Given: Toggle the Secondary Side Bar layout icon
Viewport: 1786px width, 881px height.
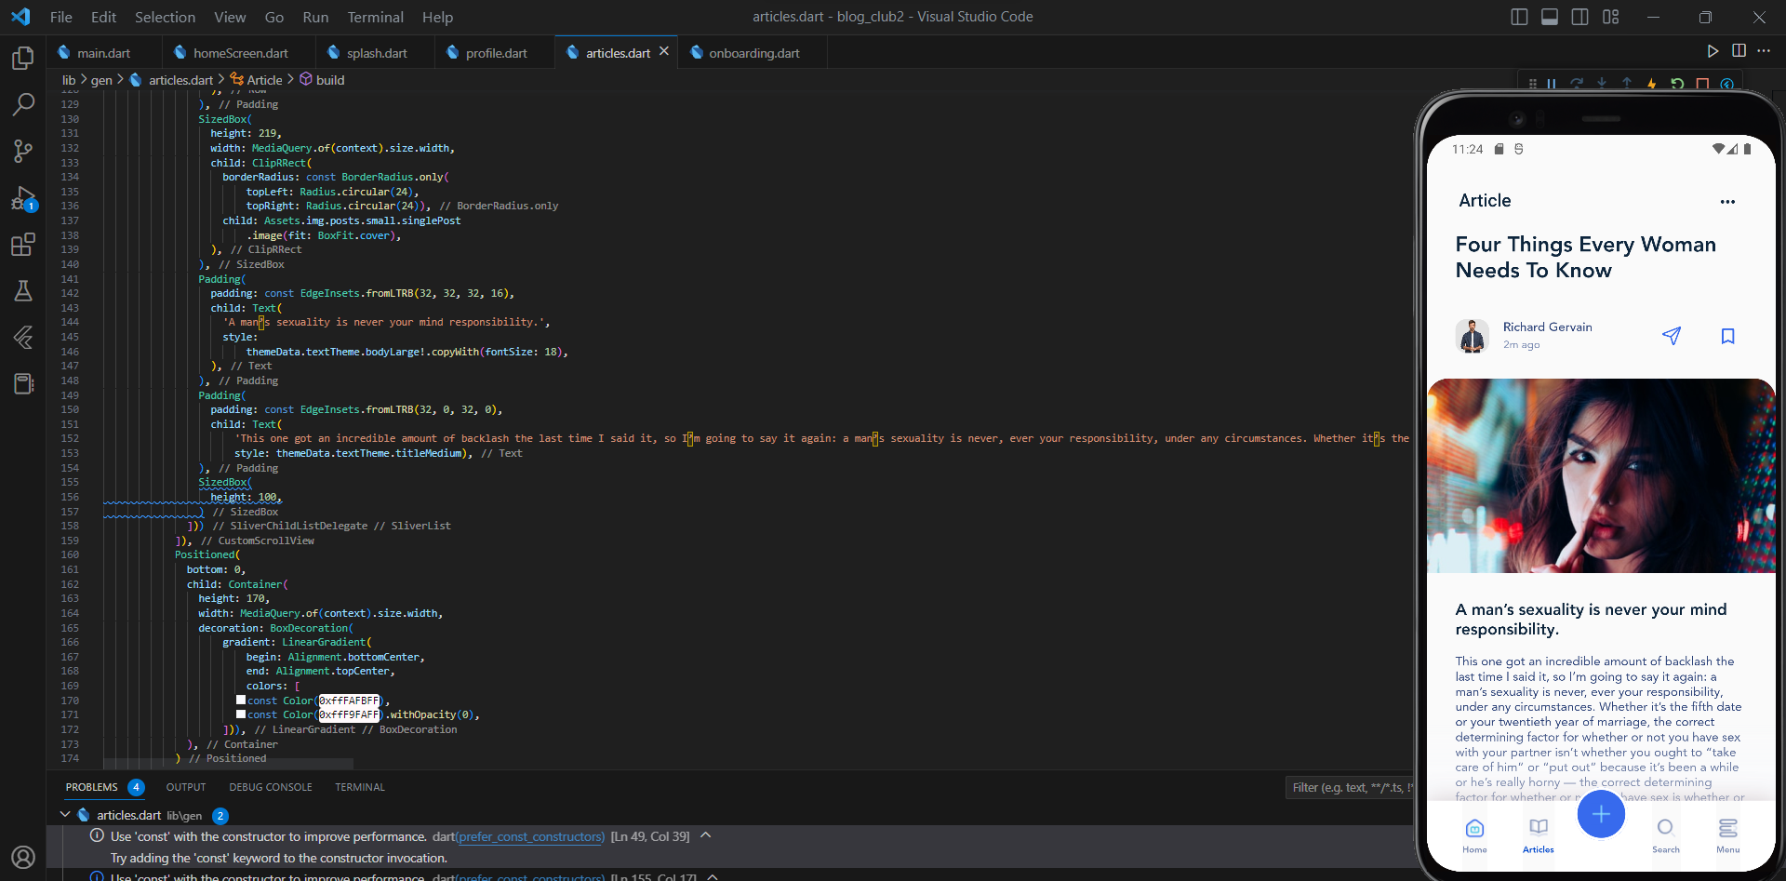Looking at the screenshot, I should pyautogui.click(x=1579, y=17).
